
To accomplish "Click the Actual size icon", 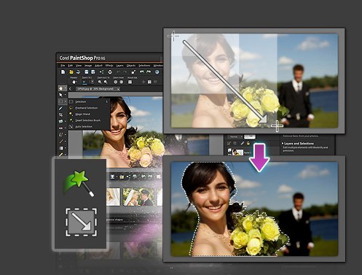I will point(130,82).
